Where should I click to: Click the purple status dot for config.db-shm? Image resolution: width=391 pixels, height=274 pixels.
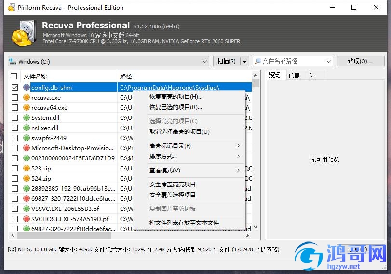tap(27, 87)
